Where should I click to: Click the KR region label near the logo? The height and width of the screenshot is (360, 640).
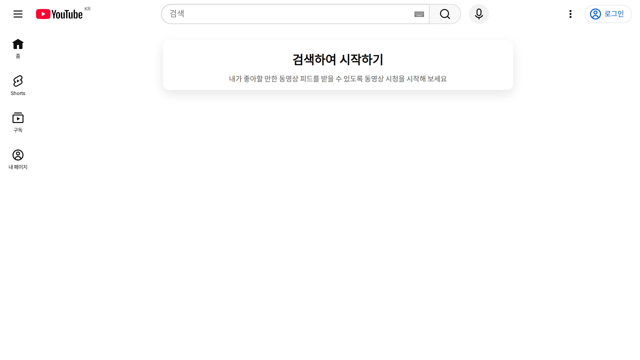[87, 9]
